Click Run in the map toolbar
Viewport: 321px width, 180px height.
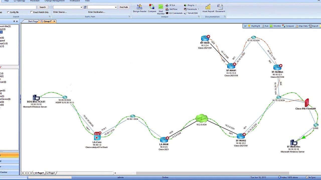[265, 26]
